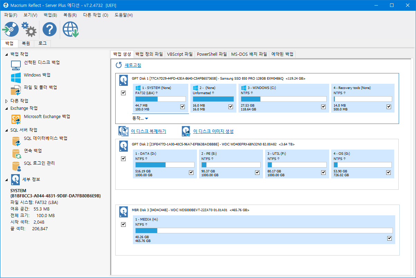
Task: Click the blue question mark help icon
Action: 49,29
